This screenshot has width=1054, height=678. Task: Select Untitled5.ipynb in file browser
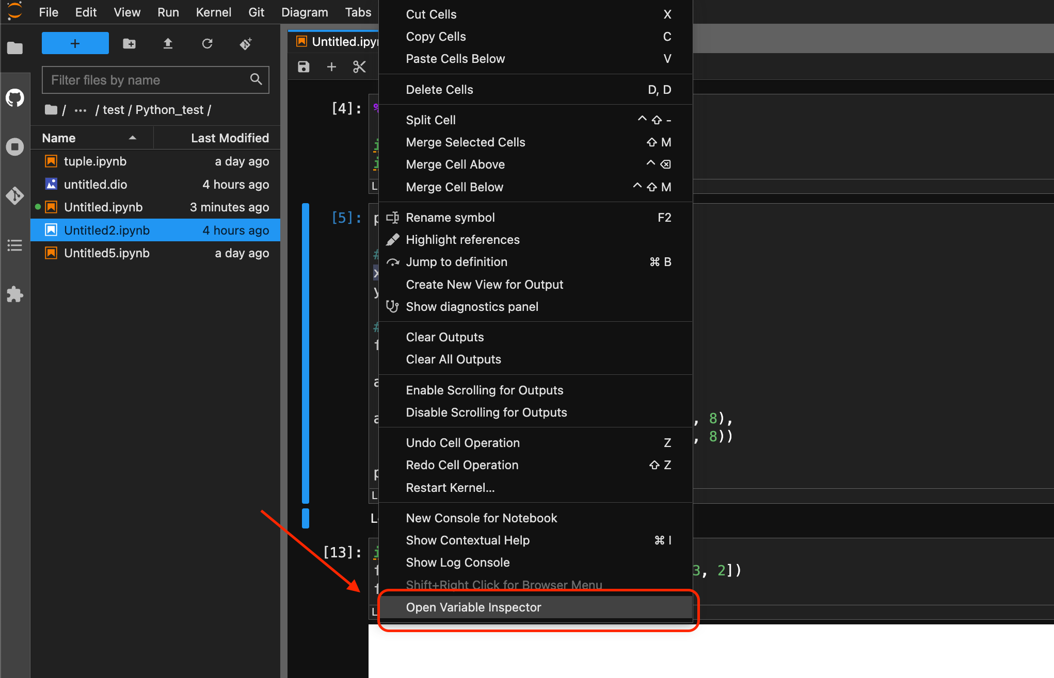pyautogui.click(x=107, y=252)
